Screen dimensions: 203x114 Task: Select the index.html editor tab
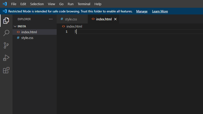pyautogui.click(x=103, y=19)
